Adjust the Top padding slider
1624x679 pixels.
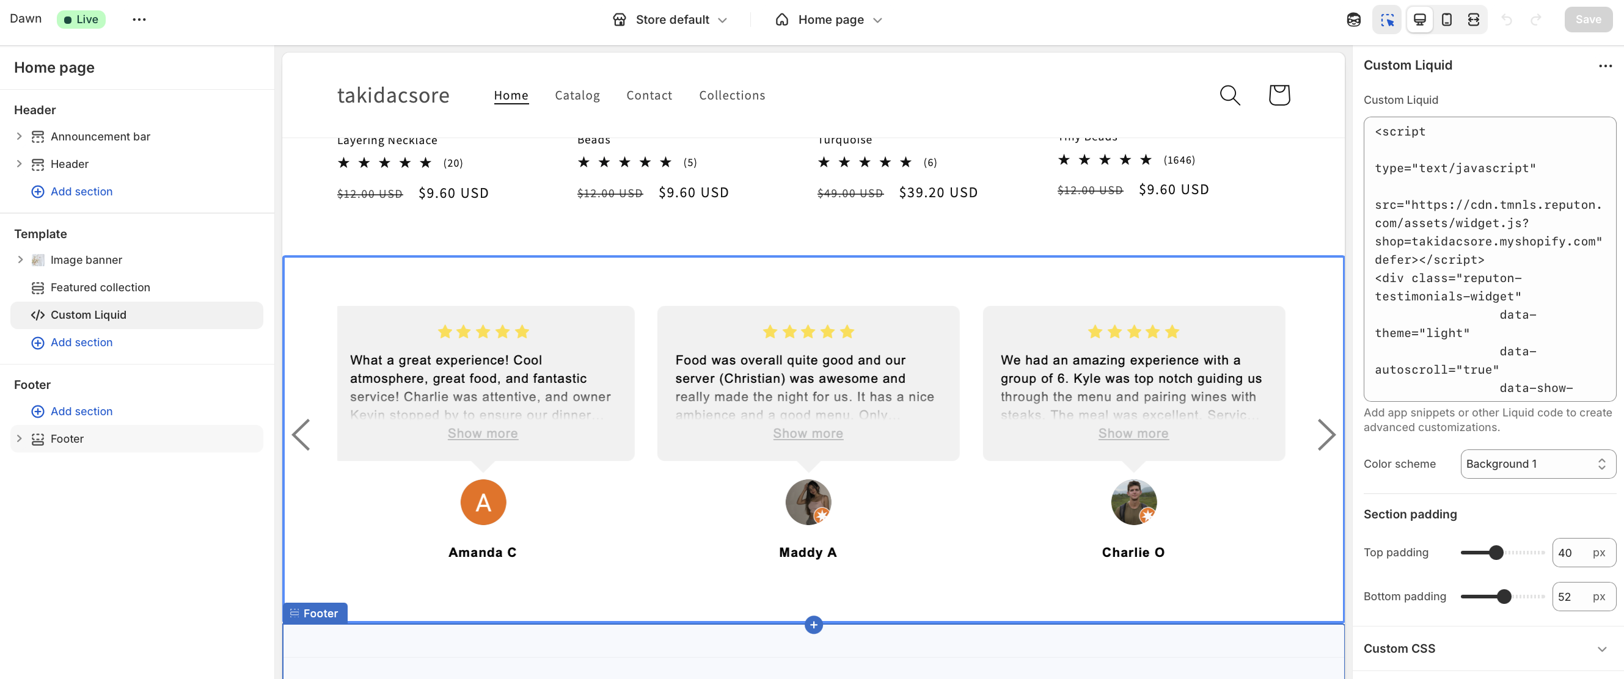pyautogui.click(x=1496, y=553)
